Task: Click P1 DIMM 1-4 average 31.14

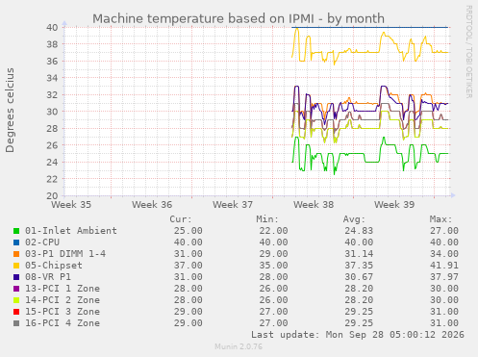Action: tap(359, 254)
